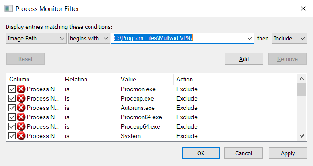Expand the Include action dropdown
The width and height of the screenshot is (313, 166).
289,39
